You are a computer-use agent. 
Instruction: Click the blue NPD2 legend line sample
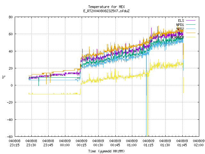coord(191,29)
